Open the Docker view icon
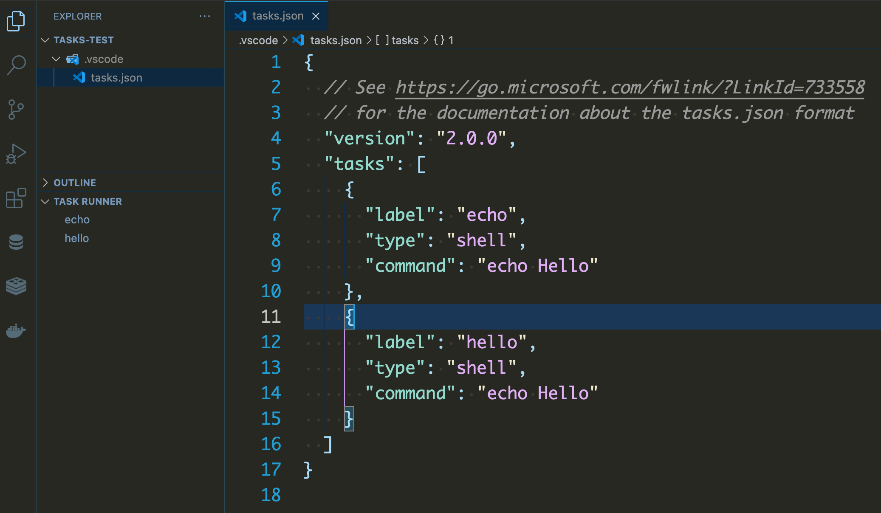 point(16,330)
